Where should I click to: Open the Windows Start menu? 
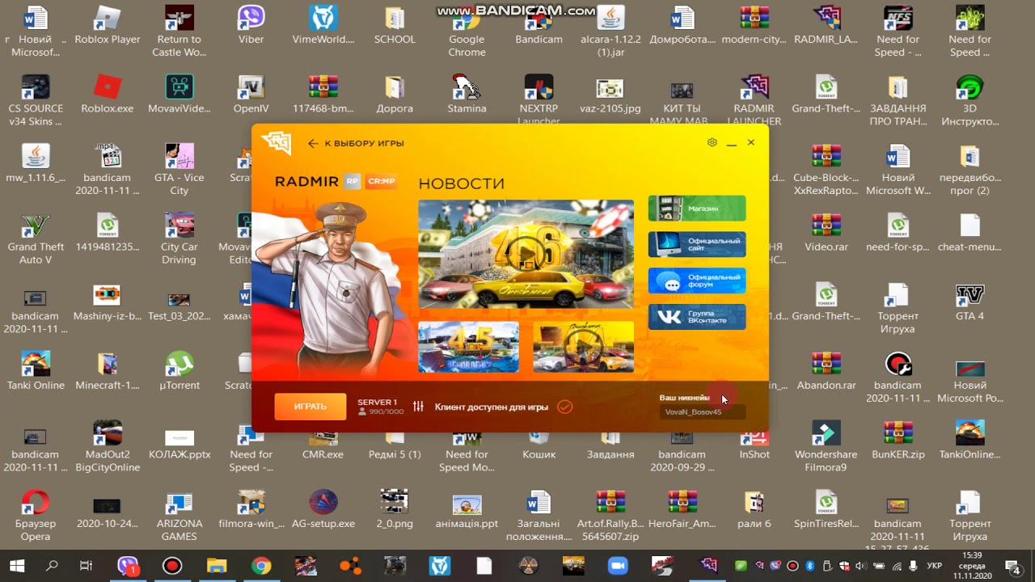click(17, 566)
